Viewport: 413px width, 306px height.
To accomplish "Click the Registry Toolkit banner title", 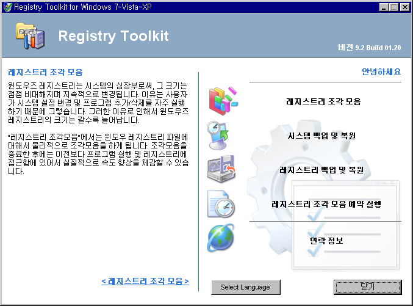I will [x=113, y=36].
